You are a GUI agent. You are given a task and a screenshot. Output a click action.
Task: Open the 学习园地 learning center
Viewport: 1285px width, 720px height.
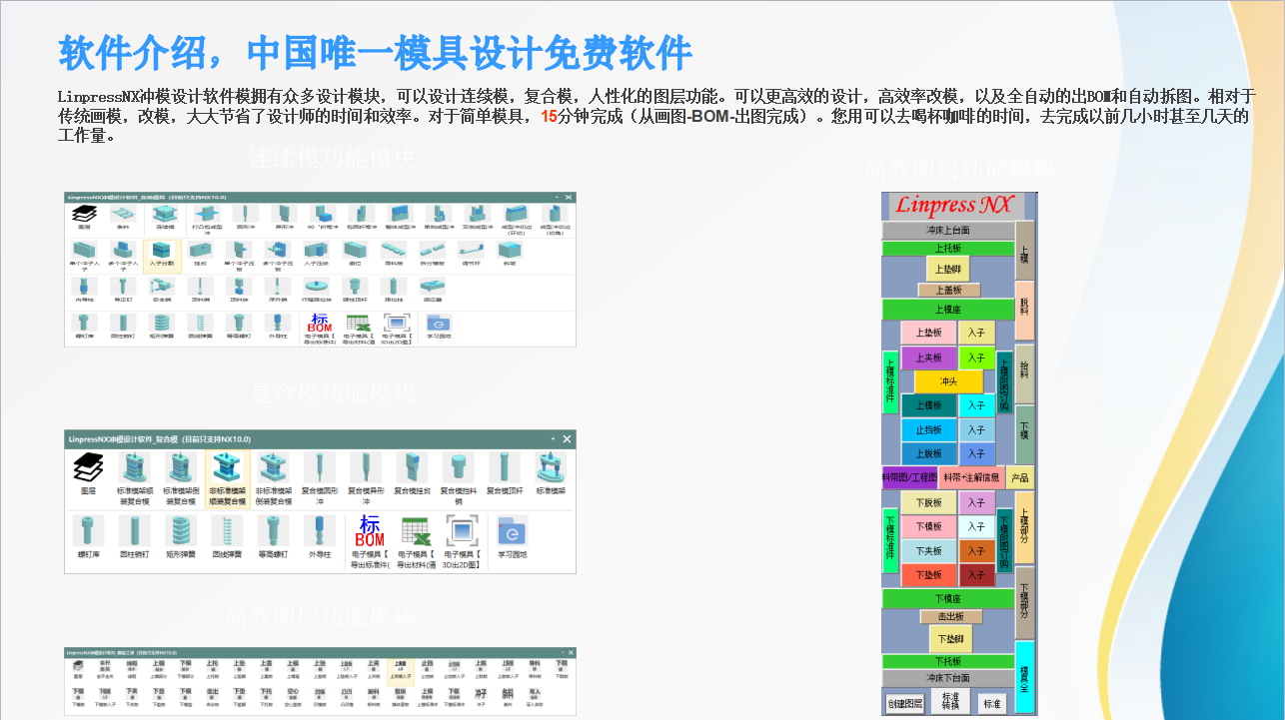click(438, 322)
